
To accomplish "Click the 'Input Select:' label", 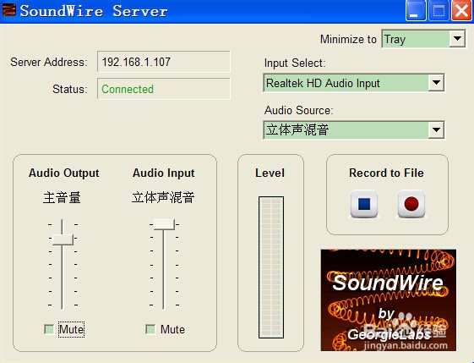I will [295, 63].
